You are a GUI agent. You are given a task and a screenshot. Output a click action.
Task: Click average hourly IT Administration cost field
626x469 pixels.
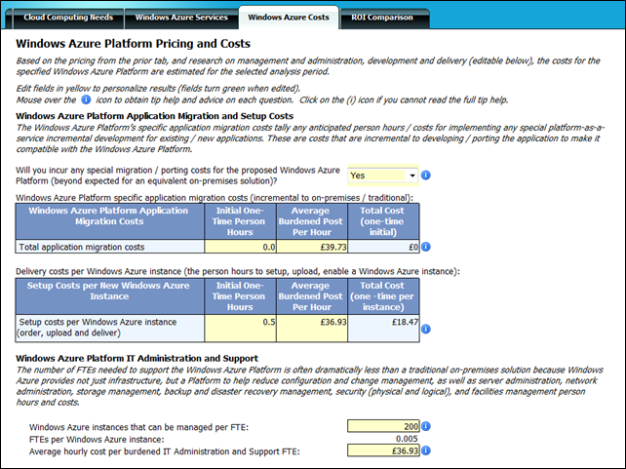383,450
